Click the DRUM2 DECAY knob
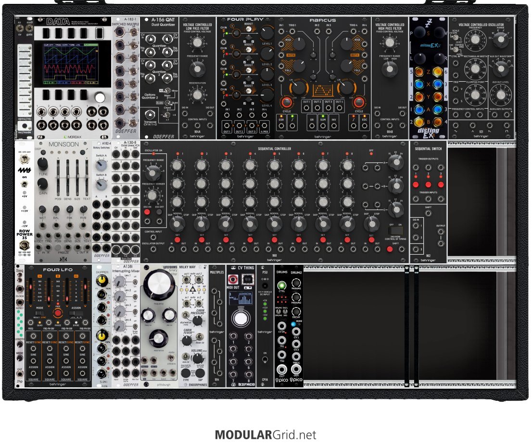Screen dimensions: 532x445 tap(296, 311)
